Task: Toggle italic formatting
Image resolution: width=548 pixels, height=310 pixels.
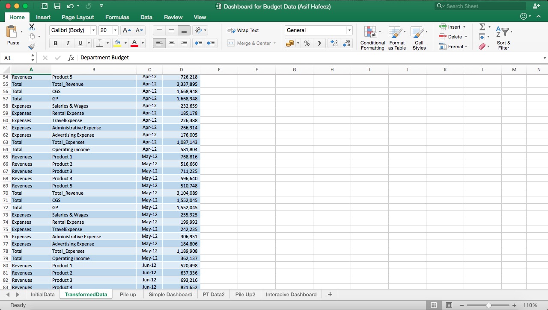Action: [68, 43]
